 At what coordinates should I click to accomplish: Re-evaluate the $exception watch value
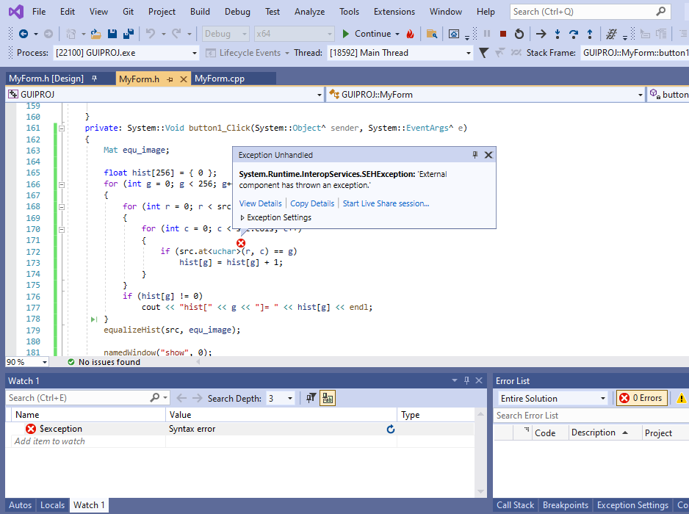(391, 429)
